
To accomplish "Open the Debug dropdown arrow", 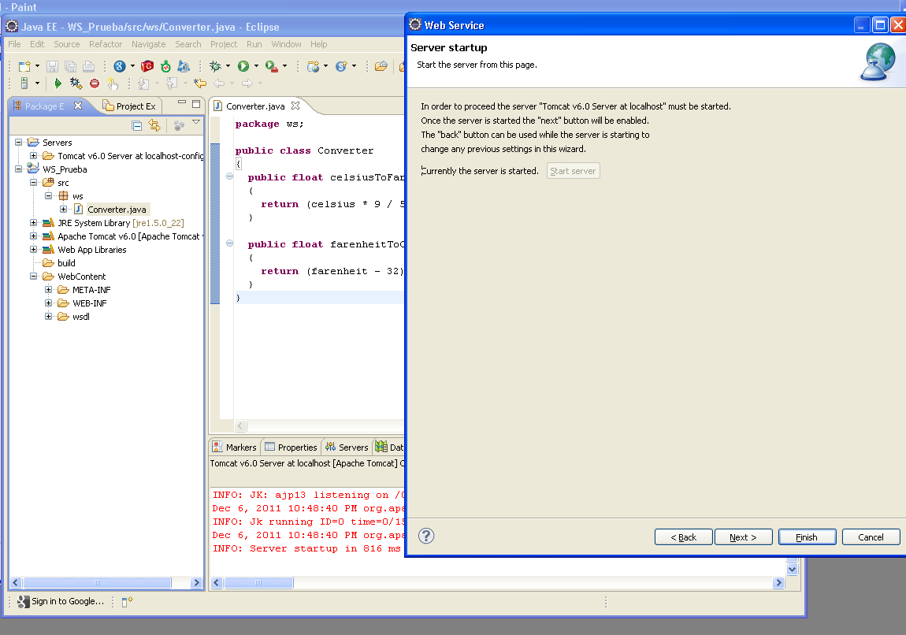I will pos(228,66).
